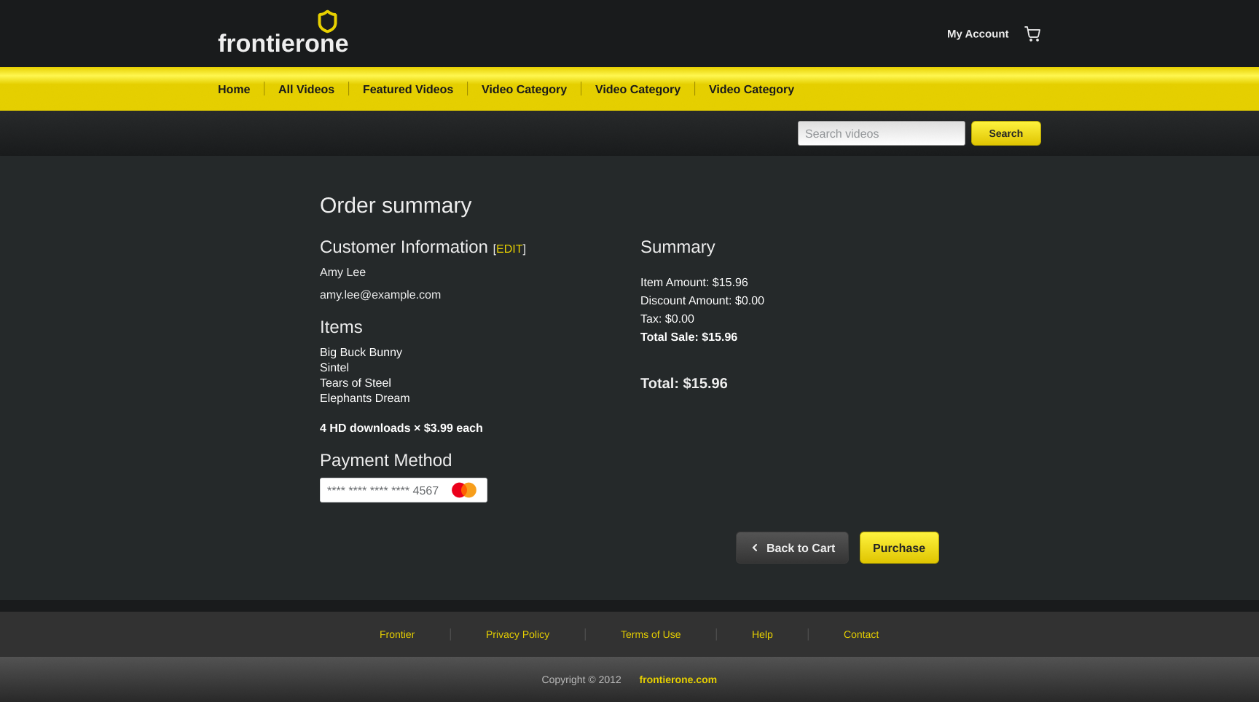The height and width of the screenshot is (702, 1259).
Task: Open the shopping cart icon
Action: click(1032, 33)
